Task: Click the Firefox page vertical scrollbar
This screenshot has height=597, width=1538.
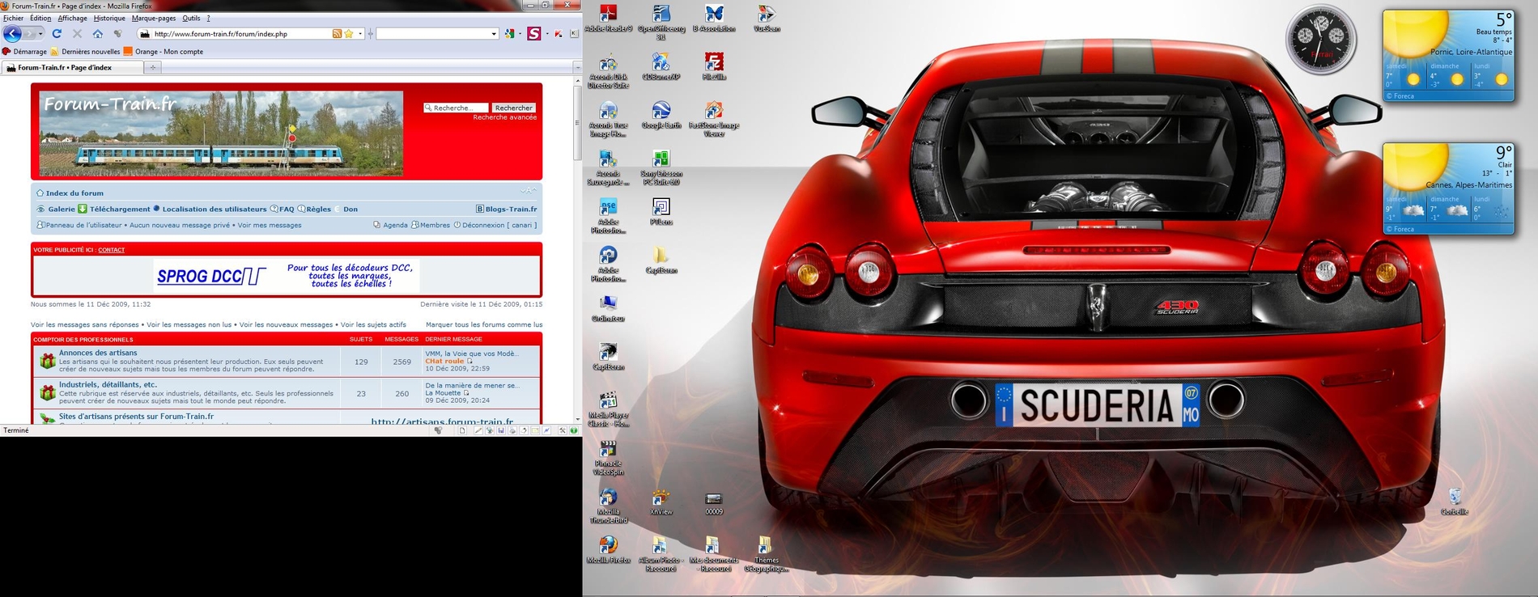Action: pyautogui.click(x=577, y=122)
